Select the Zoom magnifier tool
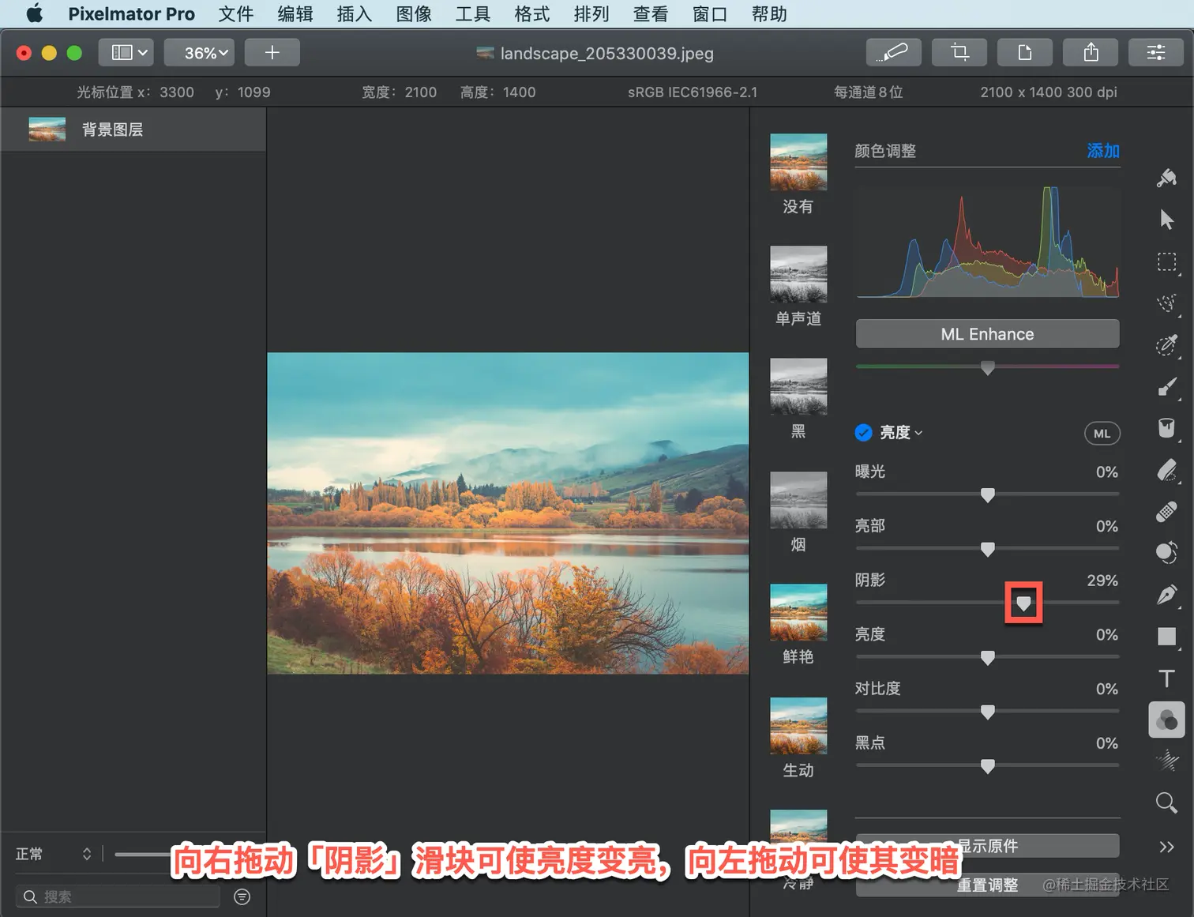Image resolution: width=1194 pixels, height=917 pixels. pyautogui.click(x=1166, y=803)
